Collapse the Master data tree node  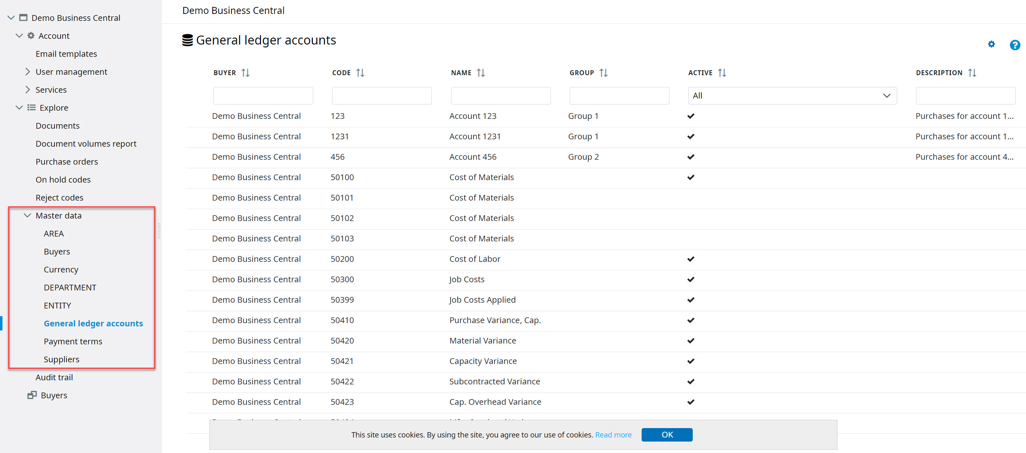pyautogui.click(x=27, y=216)
